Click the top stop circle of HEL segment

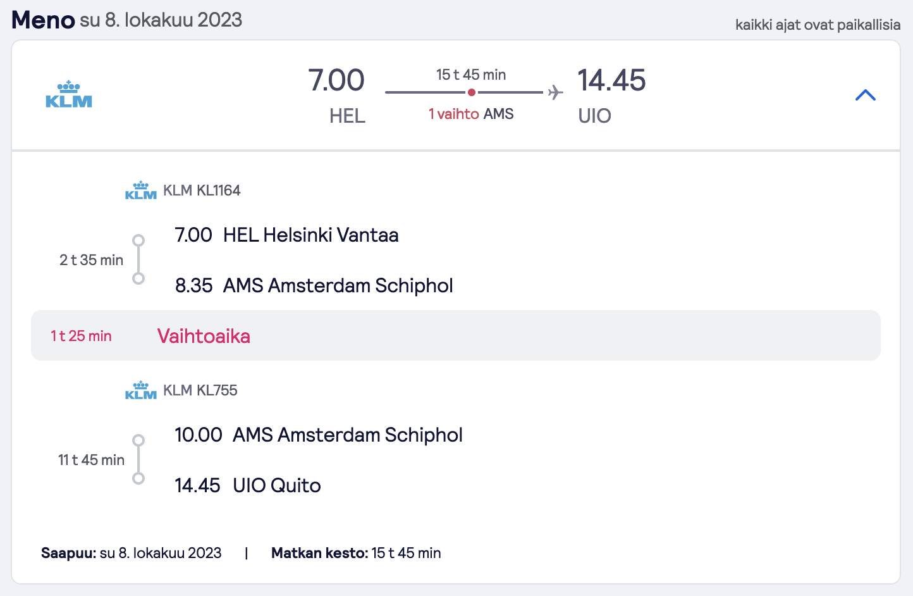coord(138,240)
